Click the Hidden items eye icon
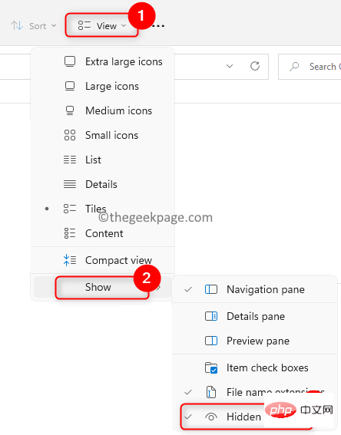The width and height of the screenshot is (341, 435). (x=211, y=417)
